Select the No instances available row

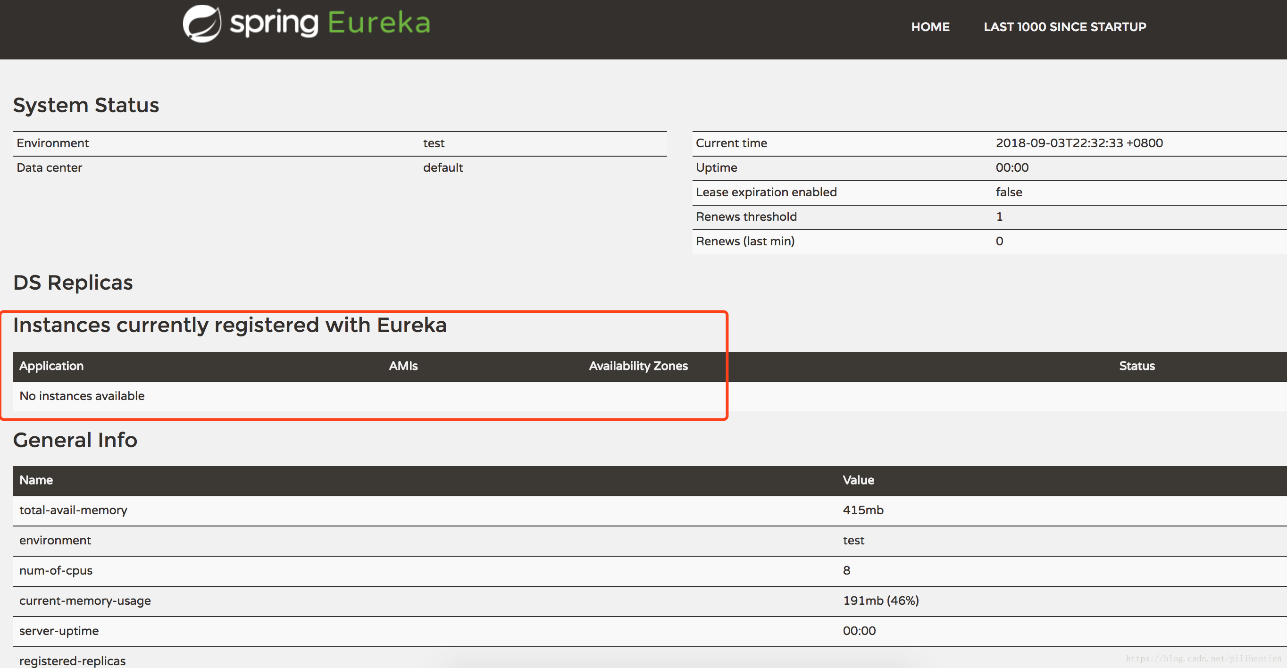(650, 397)
